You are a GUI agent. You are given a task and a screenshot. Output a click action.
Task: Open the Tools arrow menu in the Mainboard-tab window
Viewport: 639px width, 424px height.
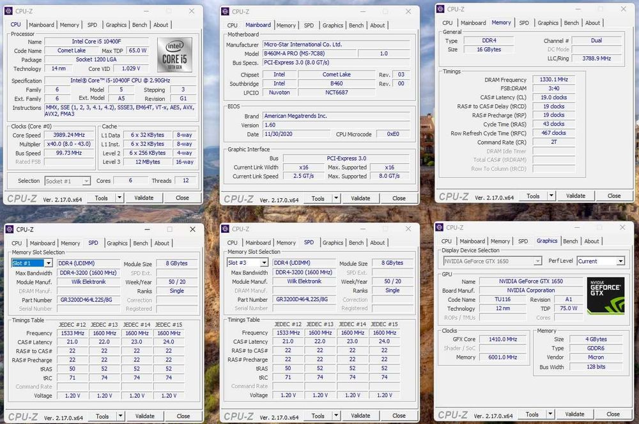[336, 198]
